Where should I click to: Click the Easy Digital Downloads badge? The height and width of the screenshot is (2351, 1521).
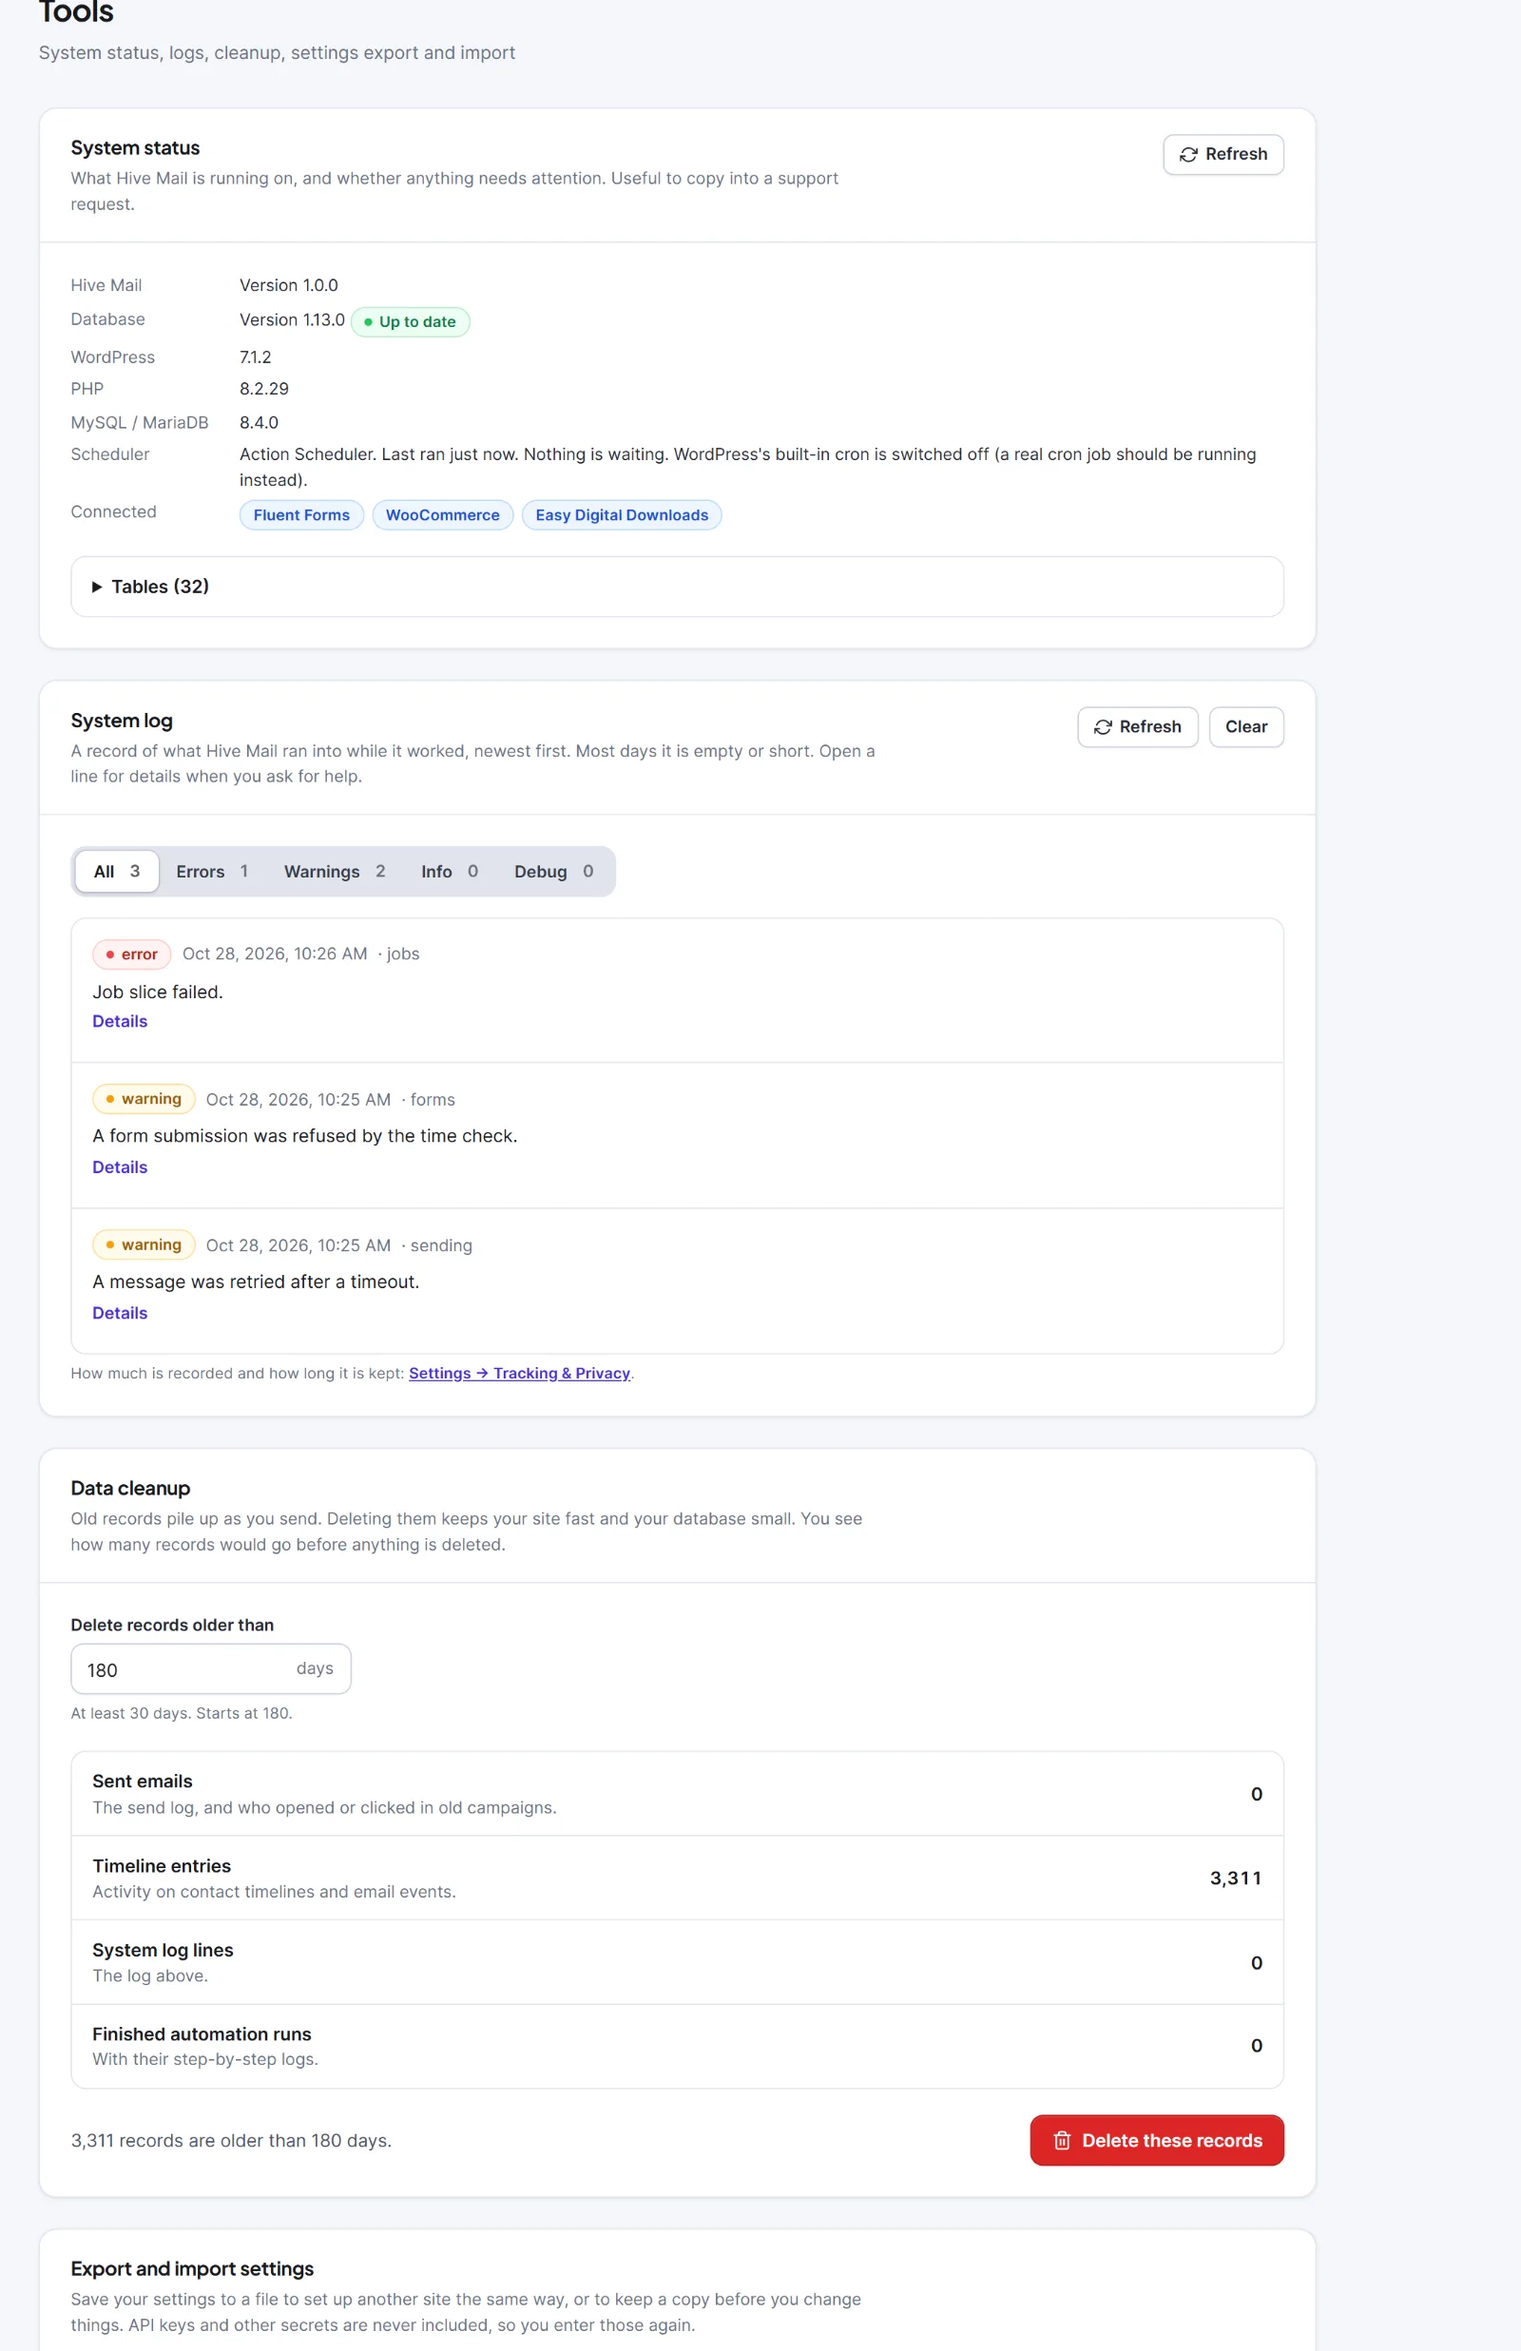(x=622, y=515)
